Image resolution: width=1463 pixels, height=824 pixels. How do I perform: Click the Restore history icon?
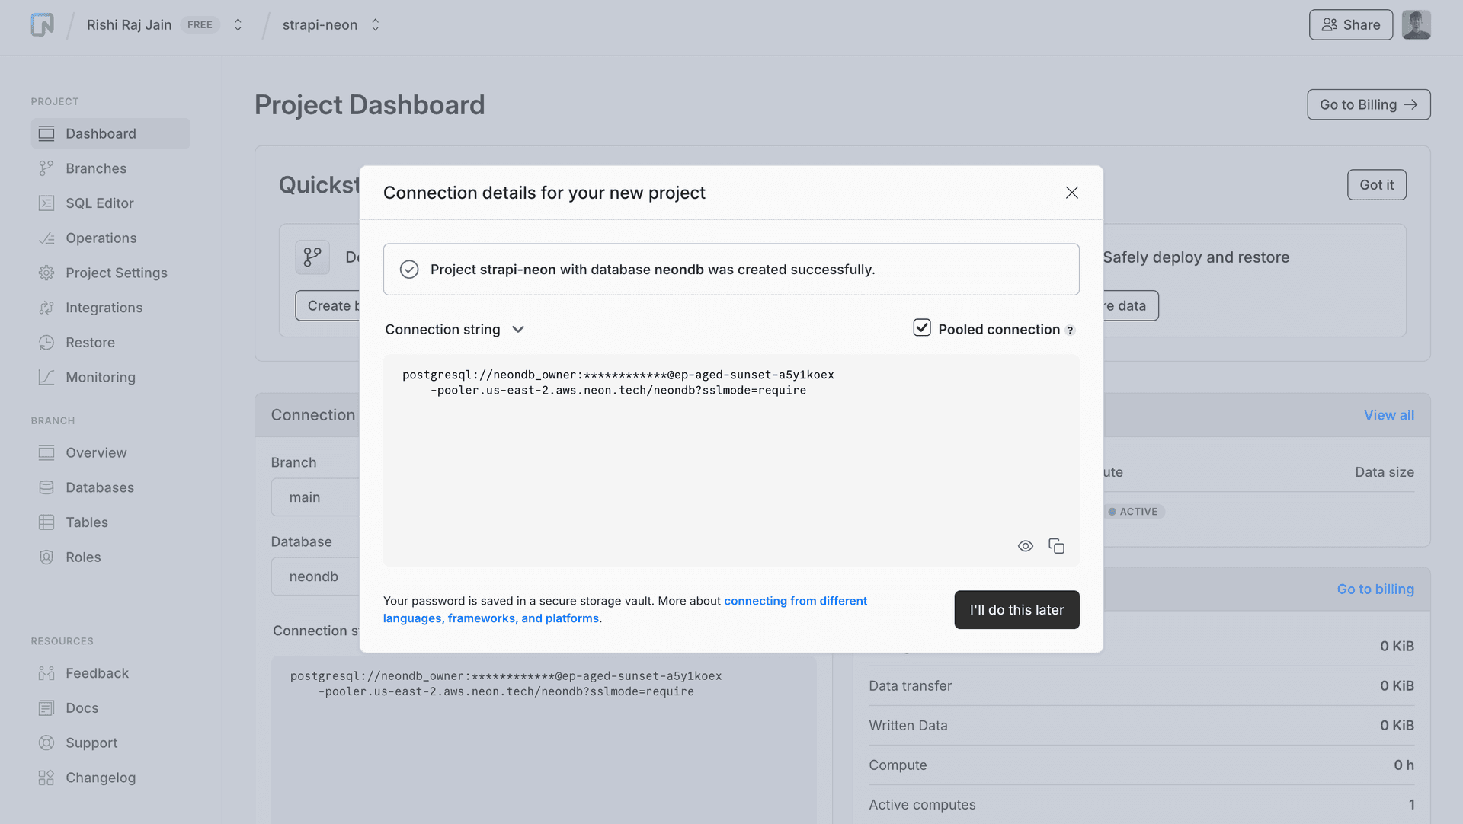click(x=46, y=343)
